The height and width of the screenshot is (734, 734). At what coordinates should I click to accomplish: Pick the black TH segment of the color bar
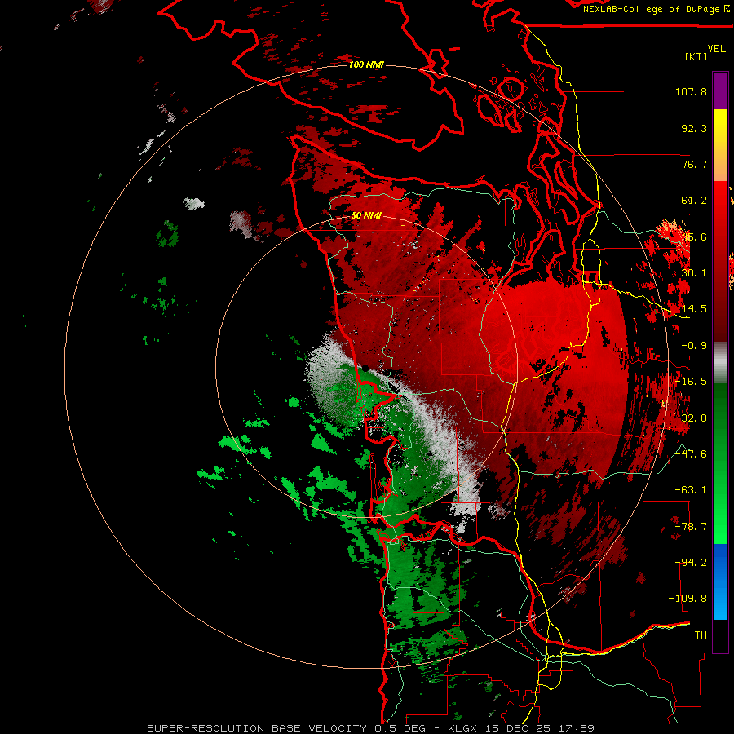pos(720,635)
